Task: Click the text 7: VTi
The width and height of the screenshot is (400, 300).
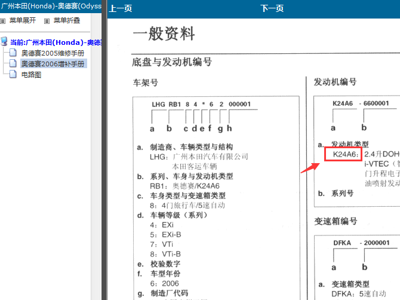Action: [x=161, y=244]
